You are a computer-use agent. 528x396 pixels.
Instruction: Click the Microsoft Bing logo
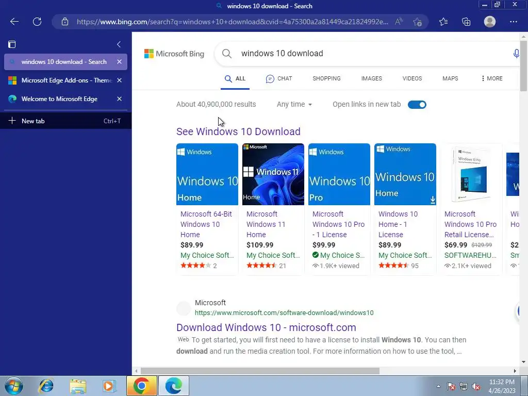coord(174,54)
